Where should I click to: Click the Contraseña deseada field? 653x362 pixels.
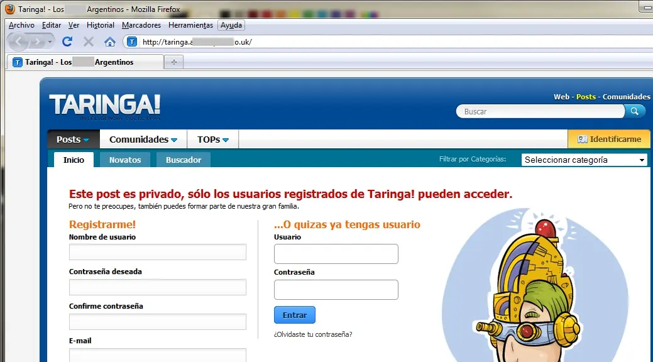[157, 287]
